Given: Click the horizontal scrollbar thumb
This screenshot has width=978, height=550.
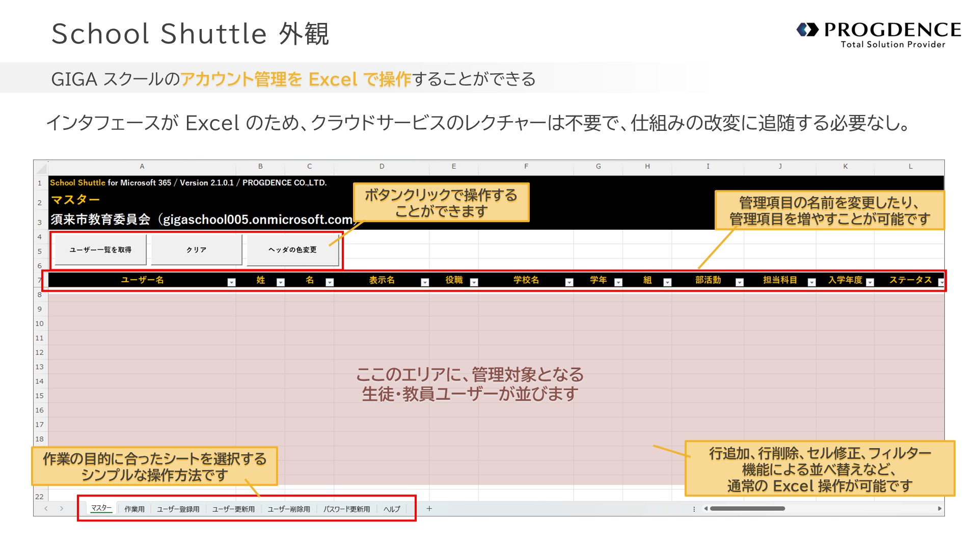Looking at the screenshot, I should [x=747, y=508].
